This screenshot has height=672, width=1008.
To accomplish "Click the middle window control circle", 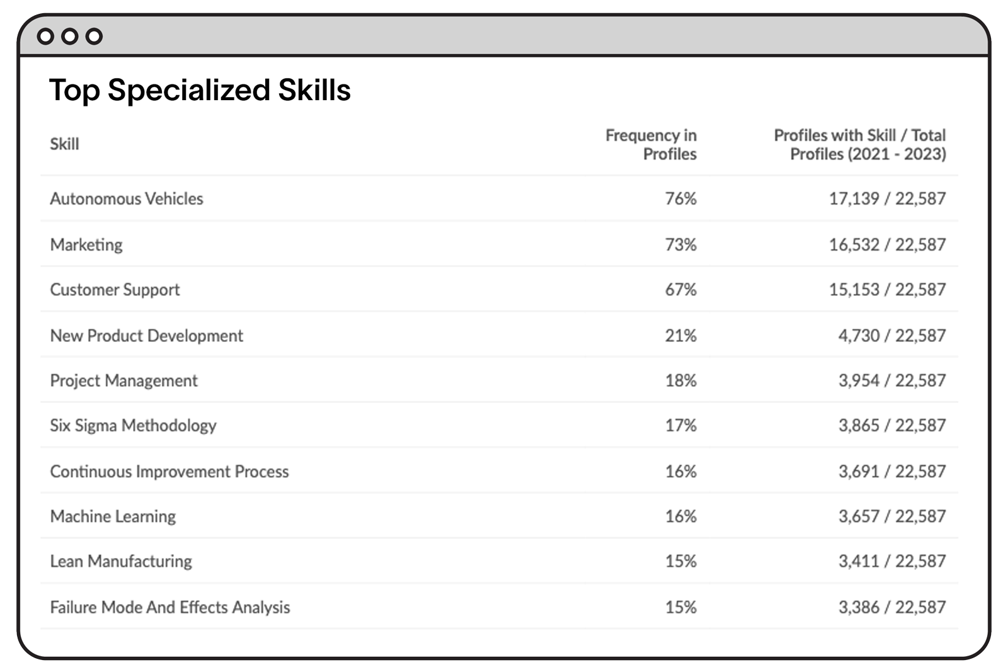I will click(x=70, y=37).
